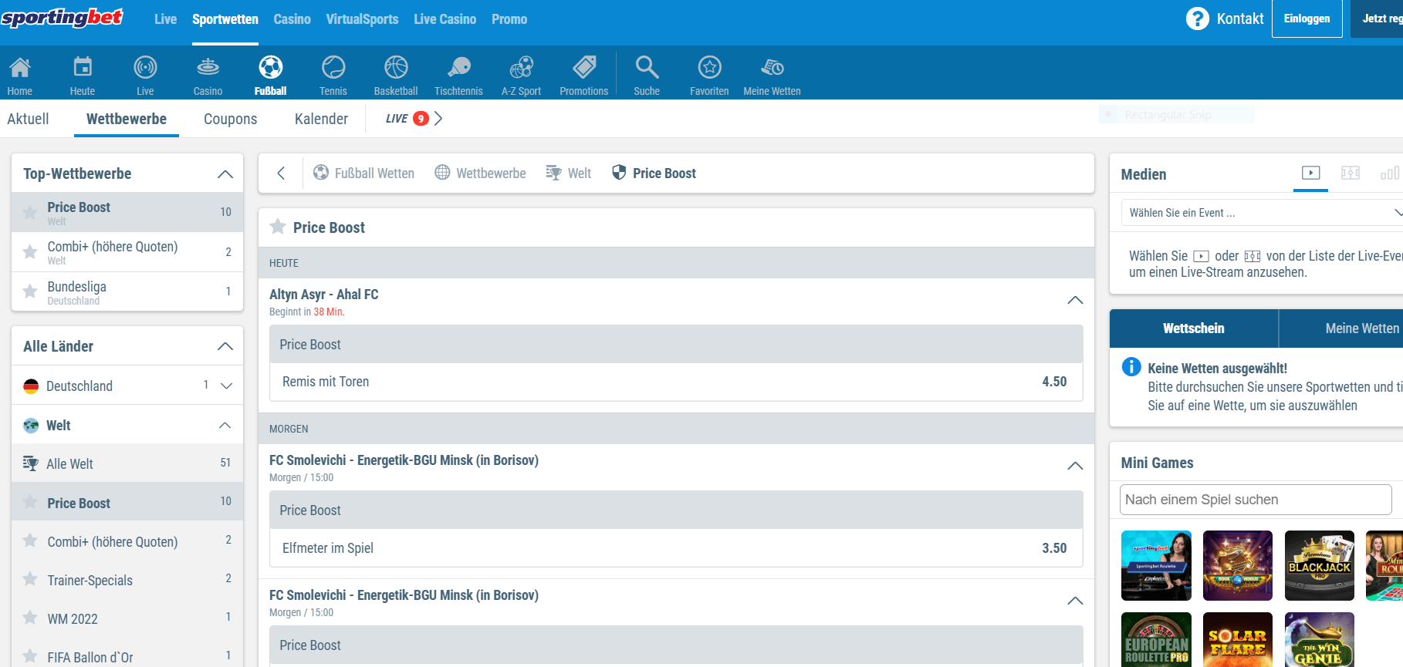Switch to the Wettschein tab
This screenshot has height=667, width=1403.
coord(1194,328)
